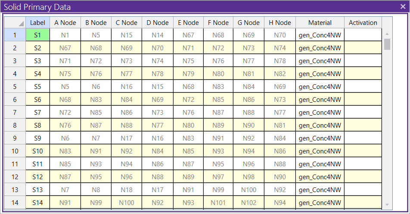Viewport: 410px width, 214px height.
Task: Select the Label column header
Action: (37, 23)
